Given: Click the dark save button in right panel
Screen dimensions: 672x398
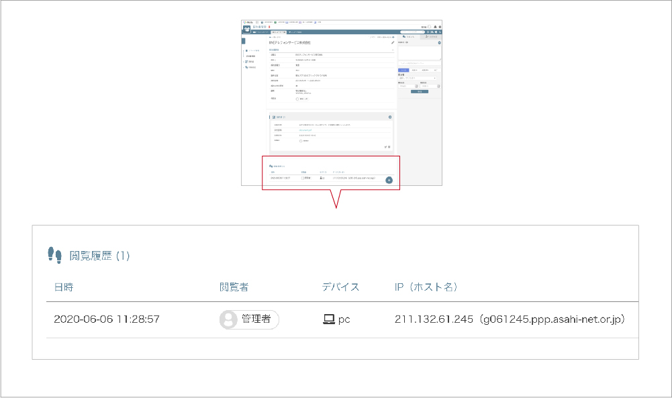Looking at the screenshot, I should pos(419,91).
